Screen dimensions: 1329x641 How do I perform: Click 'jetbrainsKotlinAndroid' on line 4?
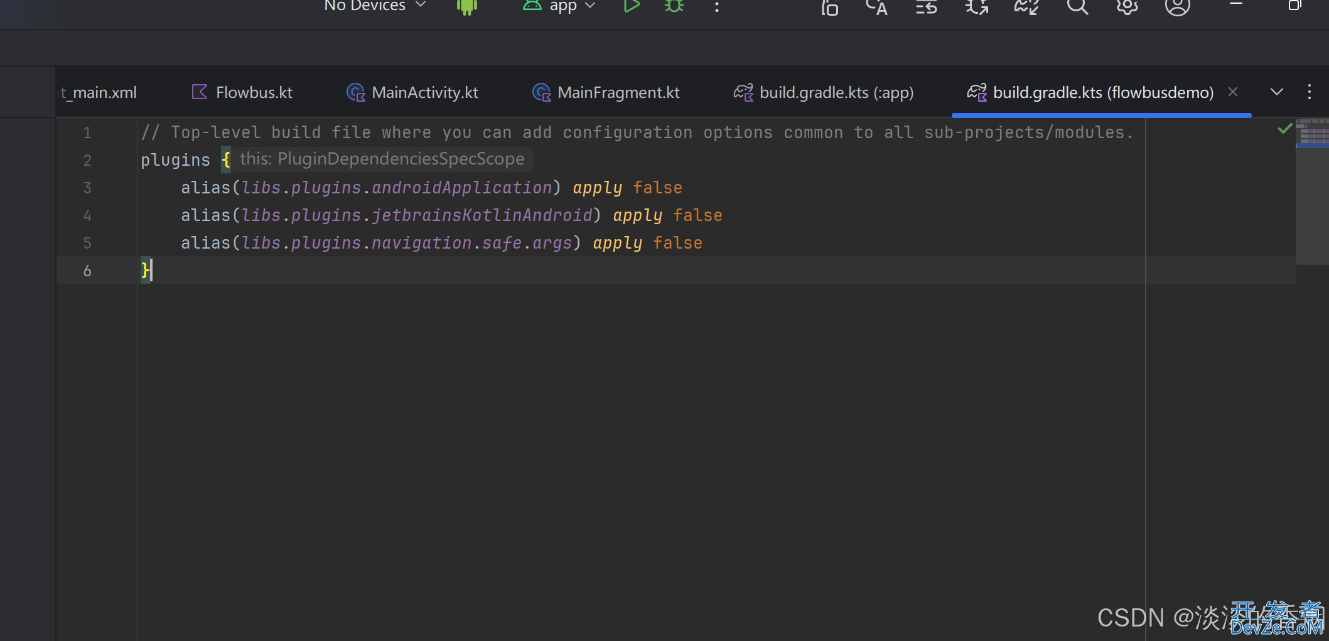click(482, 215)
